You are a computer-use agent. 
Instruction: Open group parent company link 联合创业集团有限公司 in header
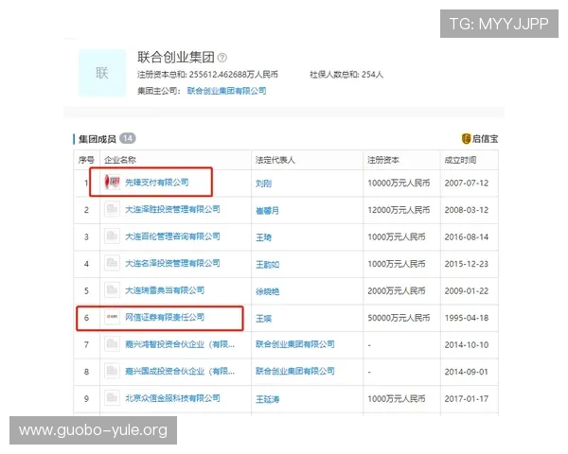[x=227, y=91]
